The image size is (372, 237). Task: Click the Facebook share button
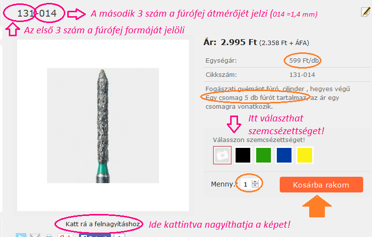coord(95,235)
